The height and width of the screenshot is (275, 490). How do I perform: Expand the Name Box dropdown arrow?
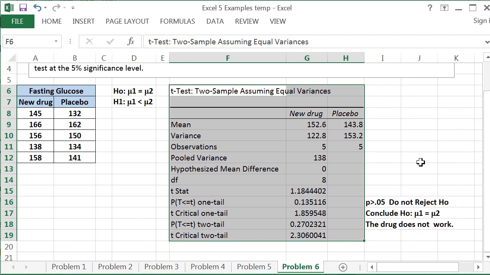point(56,42)
